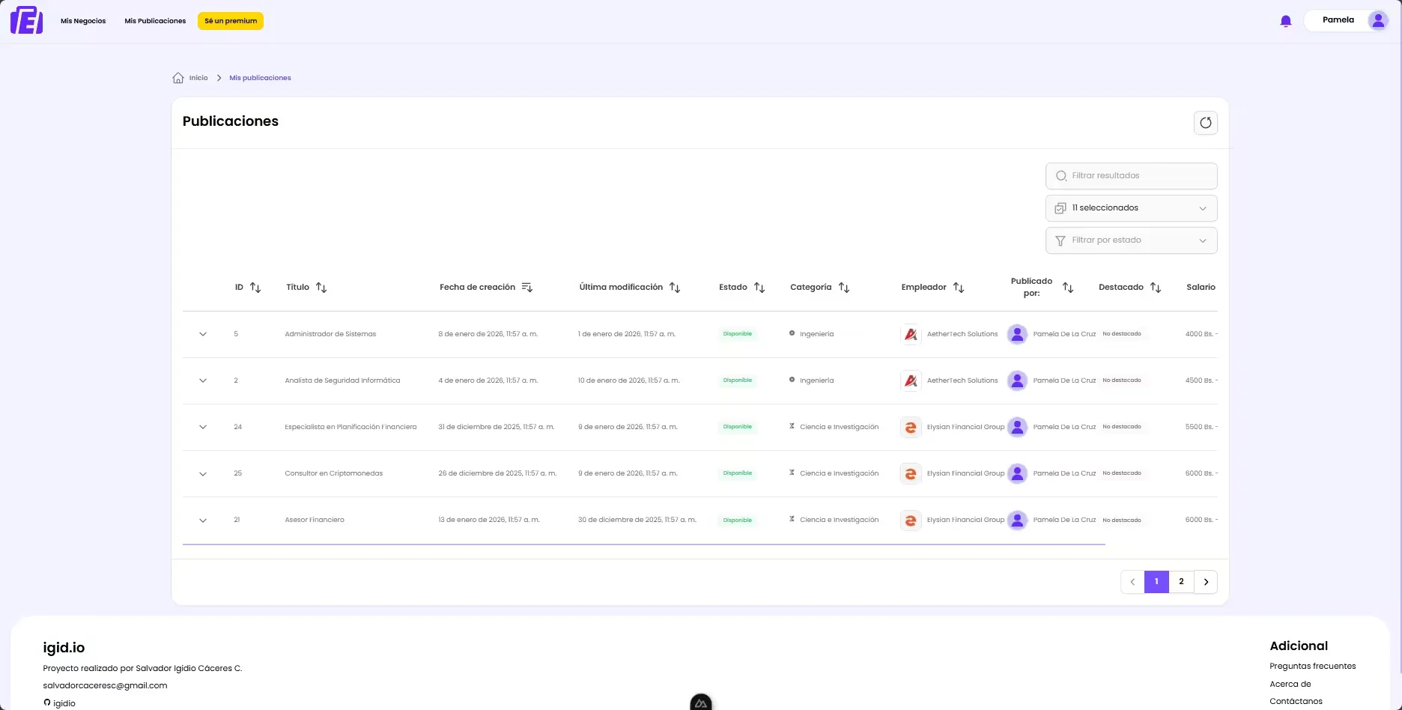Expand row for Administrador de Sistemas
The height and width of the screenshot is (710, 1402).
pos(203,334)
